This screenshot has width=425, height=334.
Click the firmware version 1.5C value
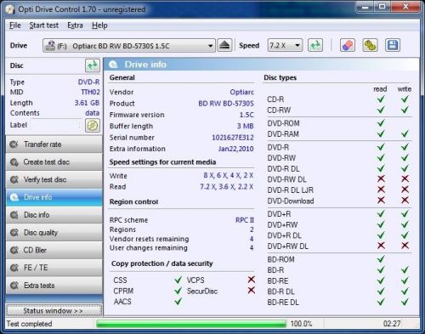[246, 115]
